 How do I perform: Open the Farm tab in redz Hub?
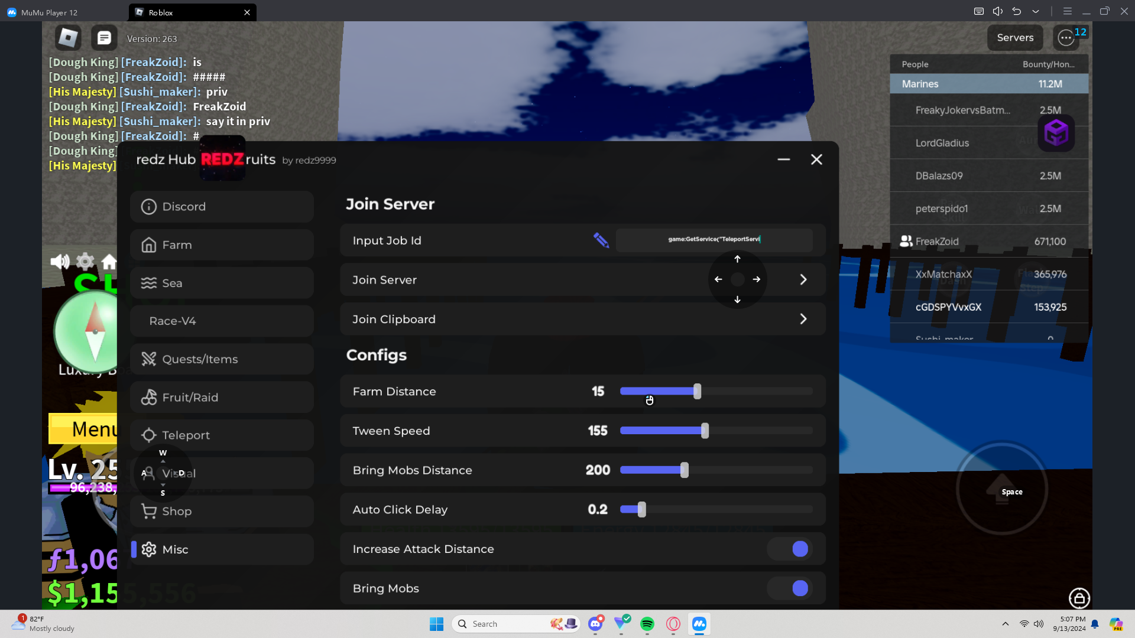point(222,245)
